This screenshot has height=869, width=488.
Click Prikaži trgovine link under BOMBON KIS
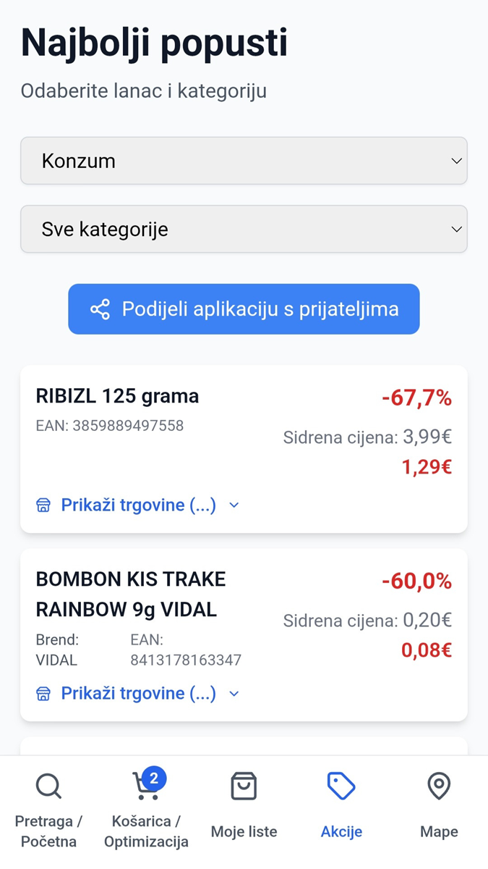tap(138, 694)
